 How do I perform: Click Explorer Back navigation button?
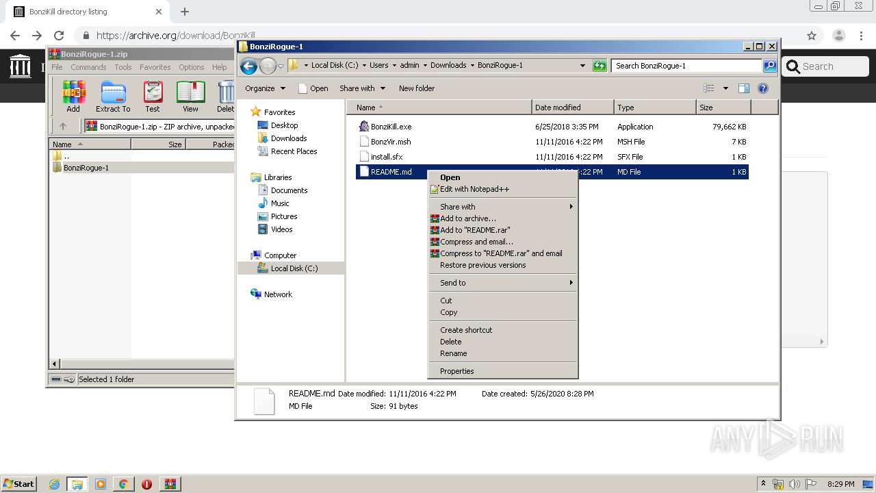click(x=248, y=66)
